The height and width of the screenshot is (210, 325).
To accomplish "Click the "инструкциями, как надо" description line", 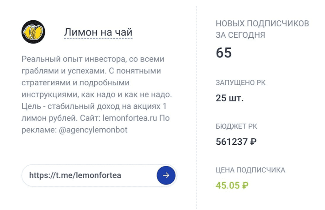I will tap(97, 95).
